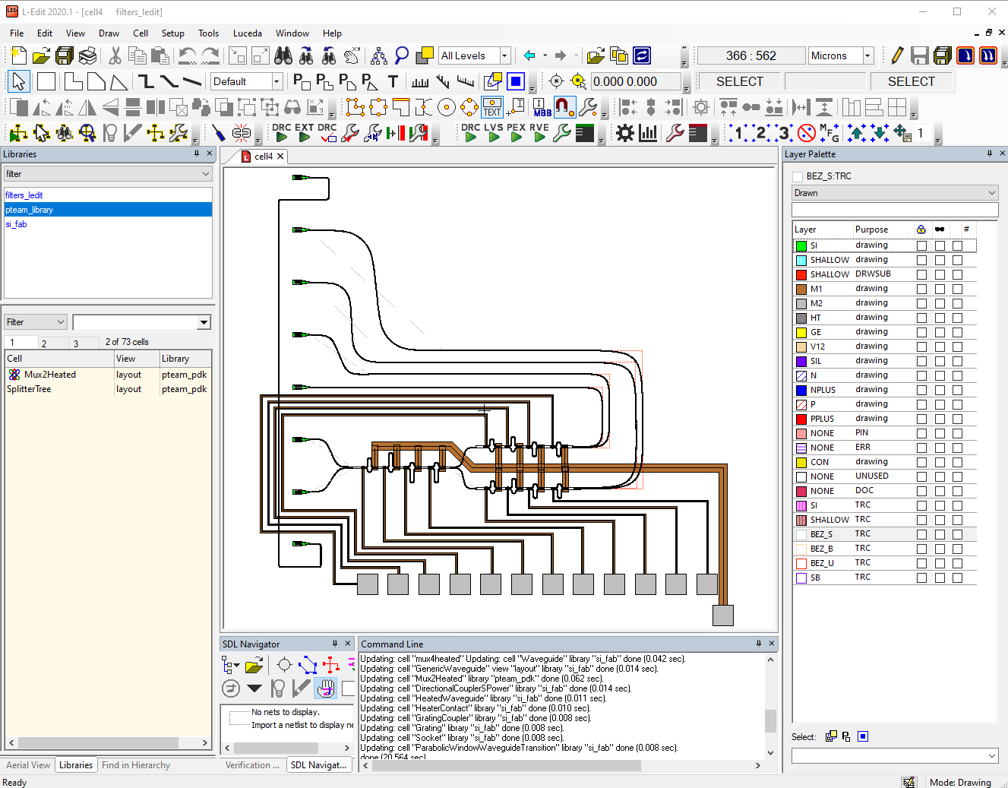Select the arrow selection tool
1008x788 pixels.
tap(19, 81)
